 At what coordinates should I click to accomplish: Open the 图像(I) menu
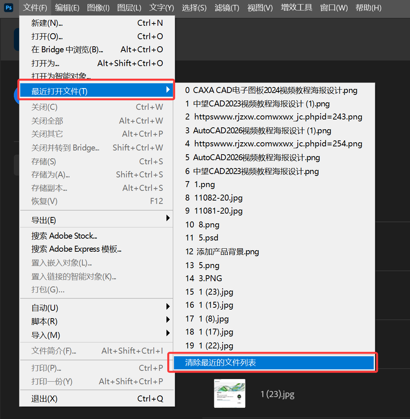point(98,8)
